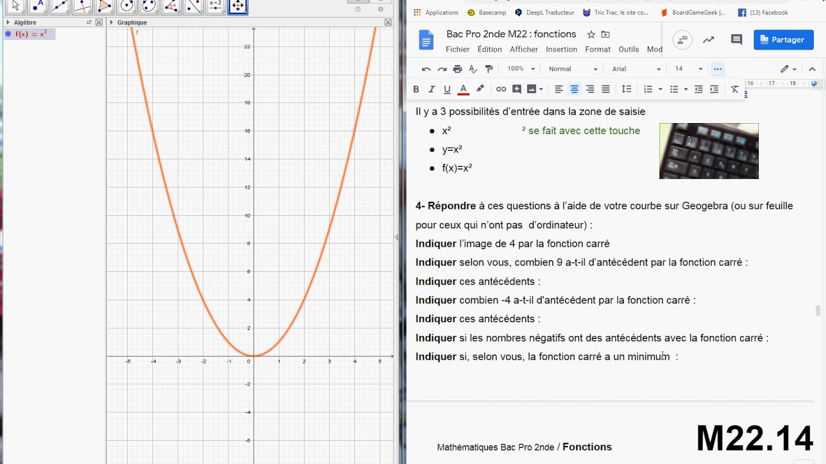The height and width of the screenshot is (464, 826).
Task: Open the red text color picker
Action: point(463,89)
